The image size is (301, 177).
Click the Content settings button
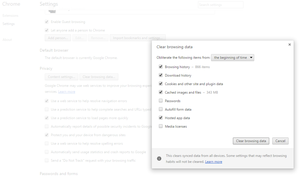61,77
